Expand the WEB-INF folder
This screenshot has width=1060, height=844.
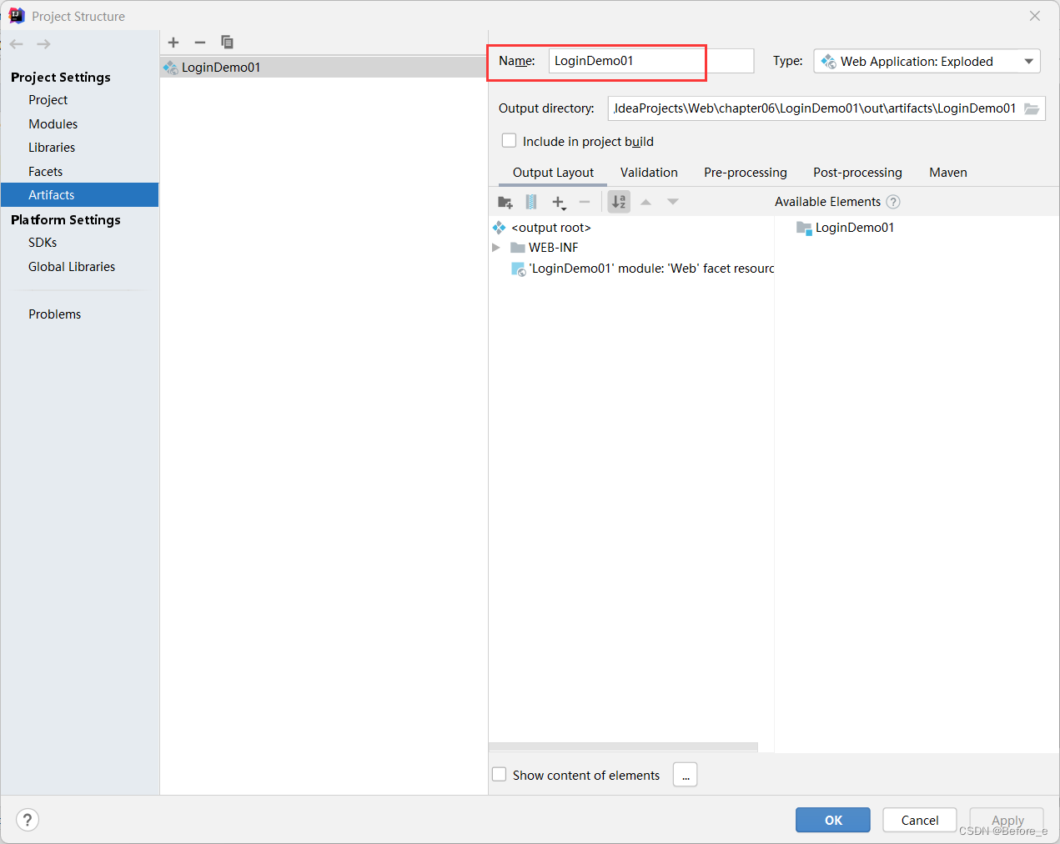(x=496, y=248)
